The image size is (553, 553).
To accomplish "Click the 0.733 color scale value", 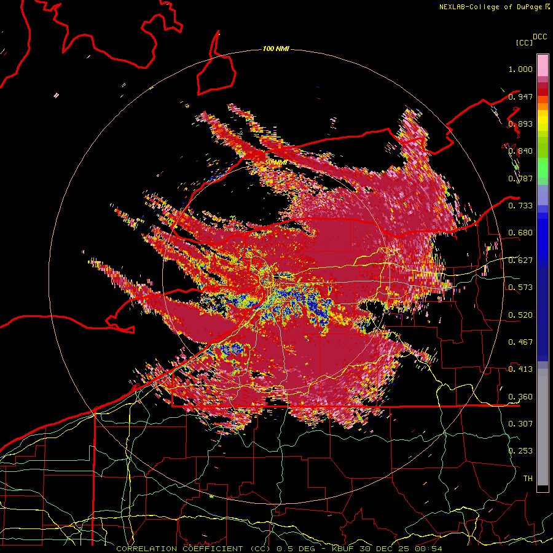I will click(520, 206).
